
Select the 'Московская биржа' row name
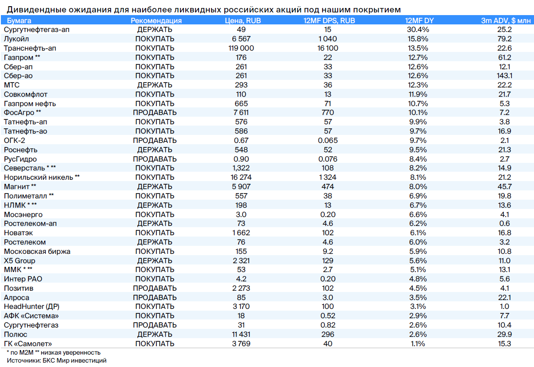pyautogui.click(x=37, y=252)
